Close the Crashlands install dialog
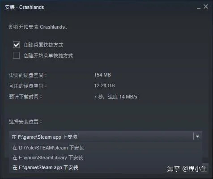 click(206, 7)
